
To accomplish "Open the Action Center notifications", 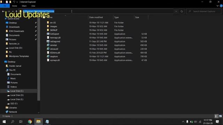I will (x=217, y=122).
